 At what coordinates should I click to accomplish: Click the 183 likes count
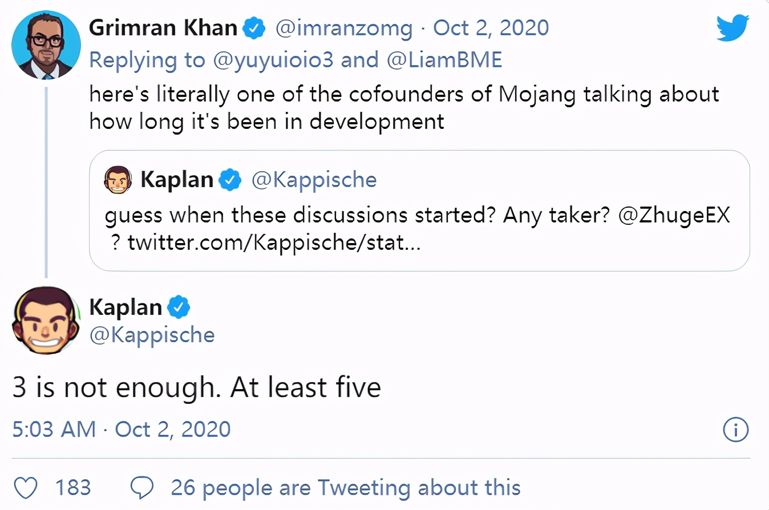click(73, 488)
